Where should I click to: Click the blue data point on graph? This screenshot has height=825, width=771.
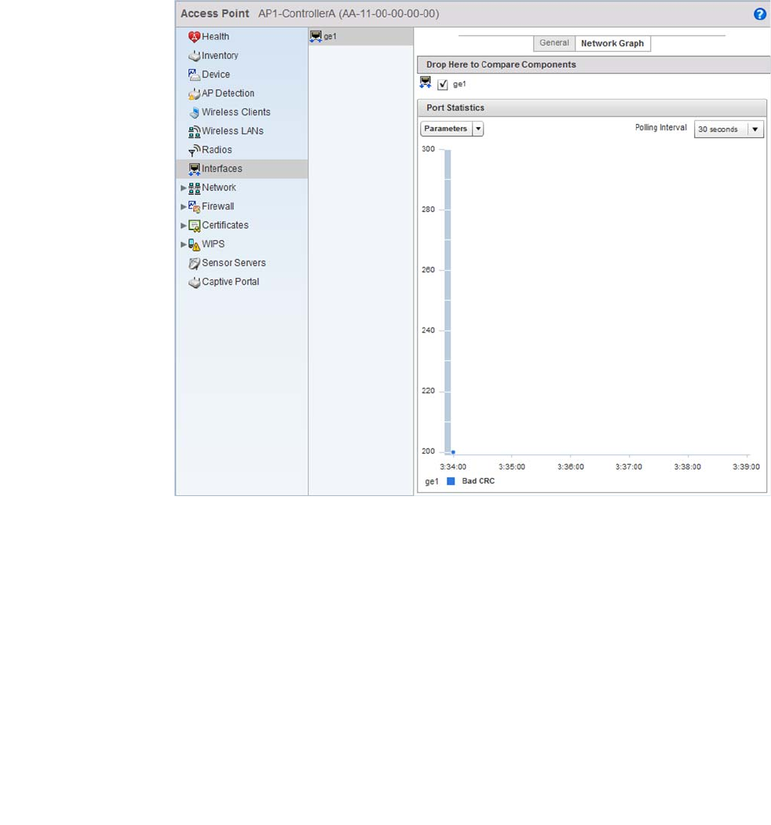tap(453, 452)
